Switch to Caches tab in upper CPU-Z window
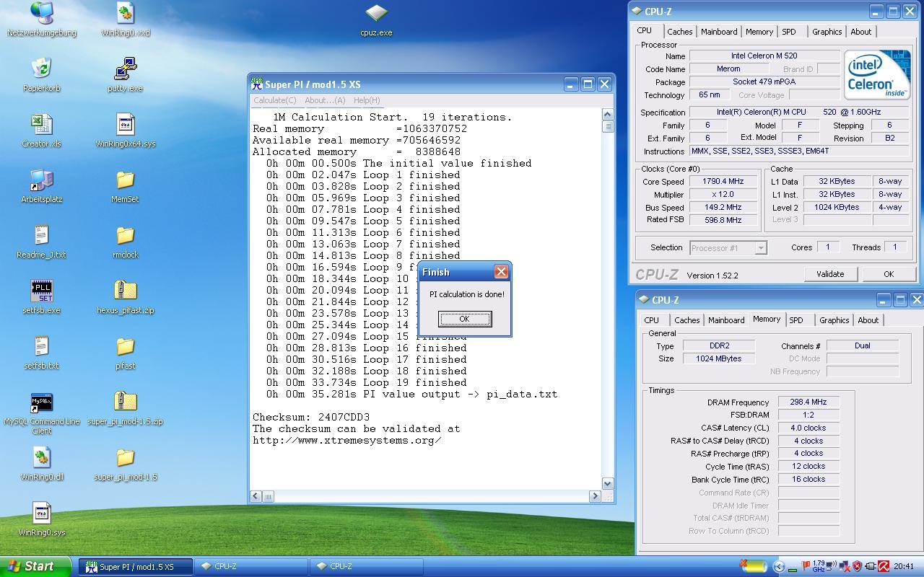 (x=679, y=32)
